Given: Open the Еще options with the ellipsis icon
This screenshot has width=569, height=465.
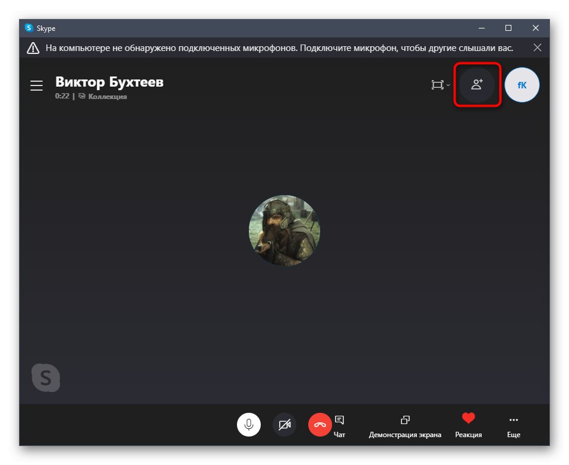Looking at the screenshot, I should coord(513,419).
